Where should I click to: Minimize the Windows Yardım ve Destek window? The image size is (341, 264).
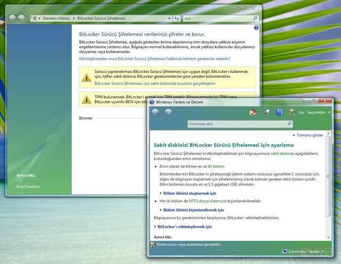pyautogui.click(x=306, y=101)
